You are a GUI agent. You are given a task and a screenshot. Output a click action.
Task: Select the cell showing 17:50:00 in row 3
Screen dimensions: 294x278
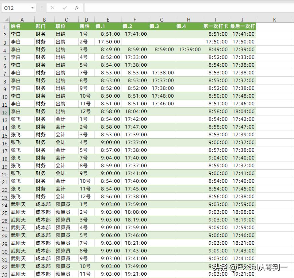coord(108,42)
